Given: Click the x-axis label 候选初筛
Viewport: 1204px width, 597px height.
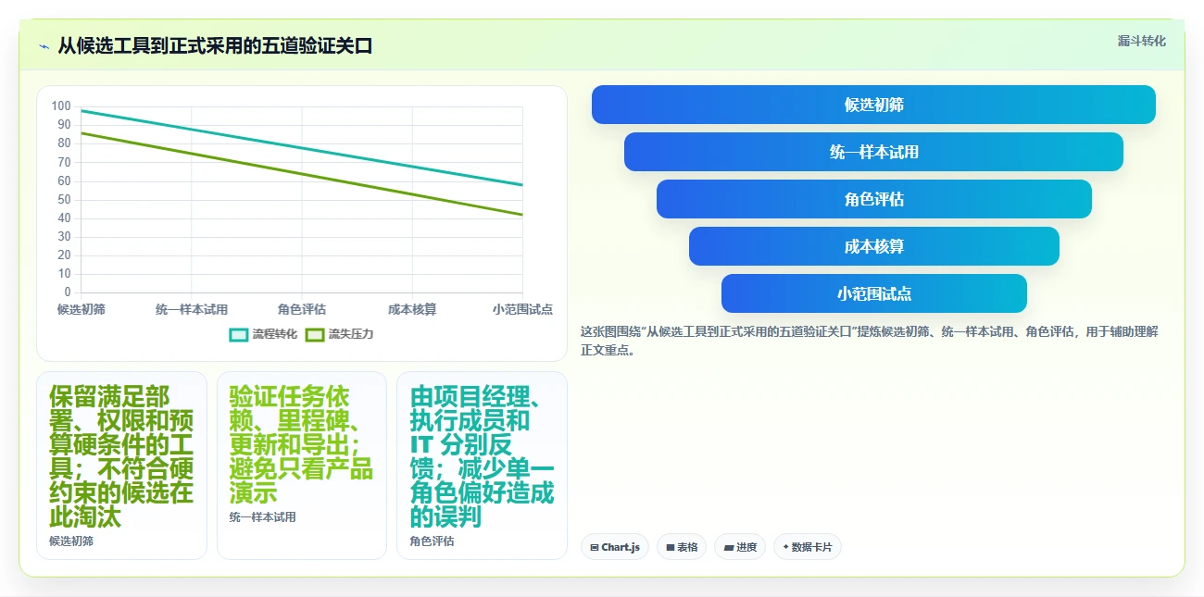Looking at the screenshot, I should pos(82,309).
